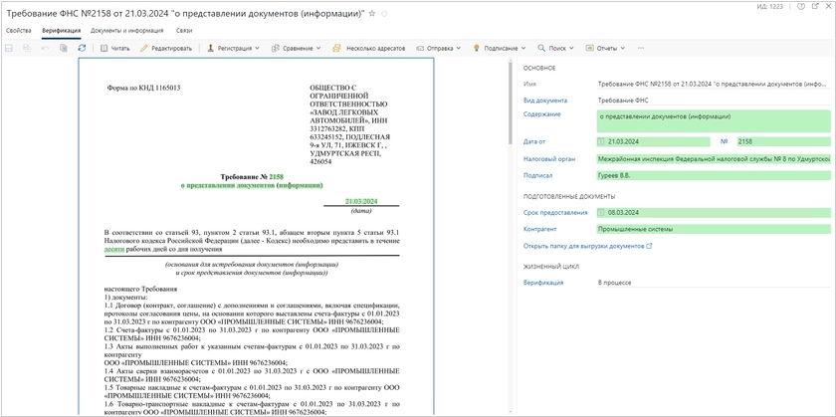836x417 pixels.
Task: Click Редактировать to edit the document
Action: pos(165,48)
